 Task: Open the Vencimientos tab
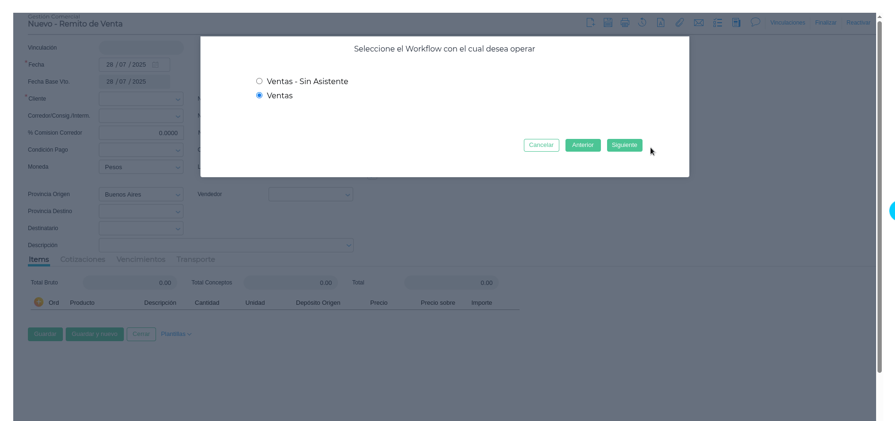click(141, 259)
